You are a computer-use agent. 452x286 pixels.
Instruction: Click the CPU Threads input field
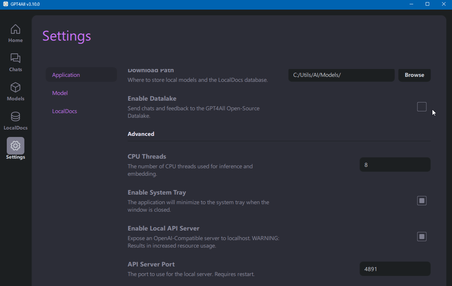coord(395,165)
